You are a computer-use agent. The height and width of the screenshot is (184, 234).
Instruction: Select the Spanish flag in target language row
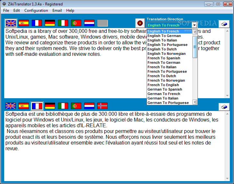[x=24, y=106]
